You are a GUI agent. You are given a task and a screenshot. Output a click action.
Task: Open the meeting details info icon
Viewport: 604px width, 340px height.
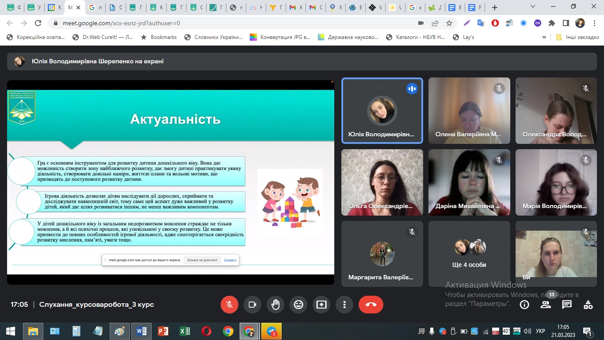click(x=524, y=305)
